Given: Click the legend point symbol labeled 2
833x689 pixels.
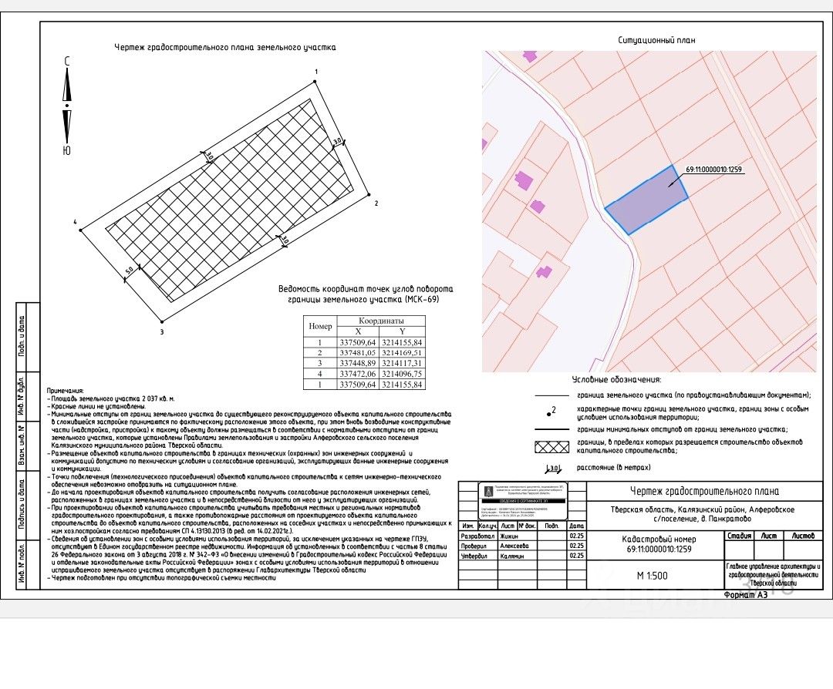Looking at the screenshot, I should click(x=551, y=411).
